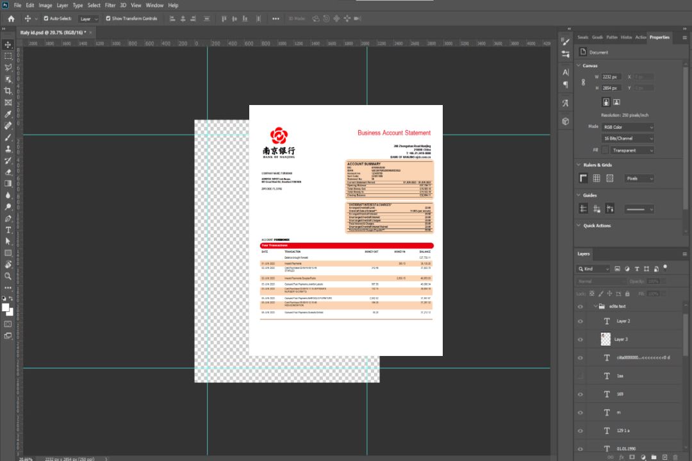Select the Eyedropper tool
This screenshot has width=692, height=461.
click(8, 114)
